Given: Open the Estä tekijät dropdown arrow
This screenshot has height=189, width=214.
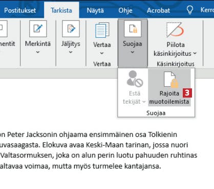Looking at the screenshot, I should 144,102.
